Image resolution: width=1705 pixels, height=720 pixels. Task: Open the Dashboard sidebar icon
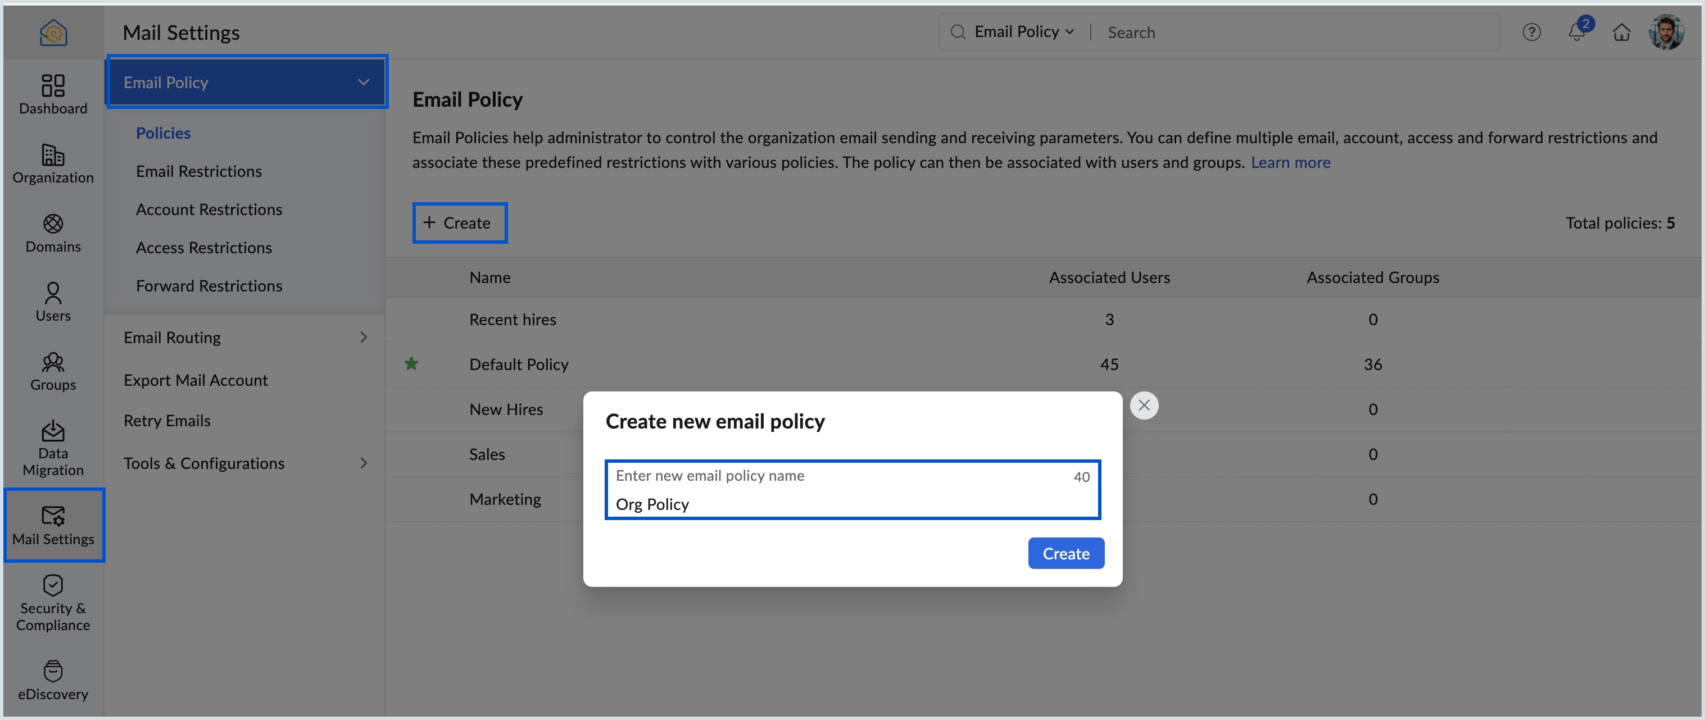pyautogui.click(x=53, y=94)
